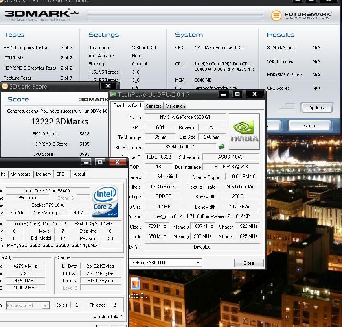This screenshot has height=327, width=342.
Task: Click the CPU Score value 3991
Action: (x=84, y=154)
